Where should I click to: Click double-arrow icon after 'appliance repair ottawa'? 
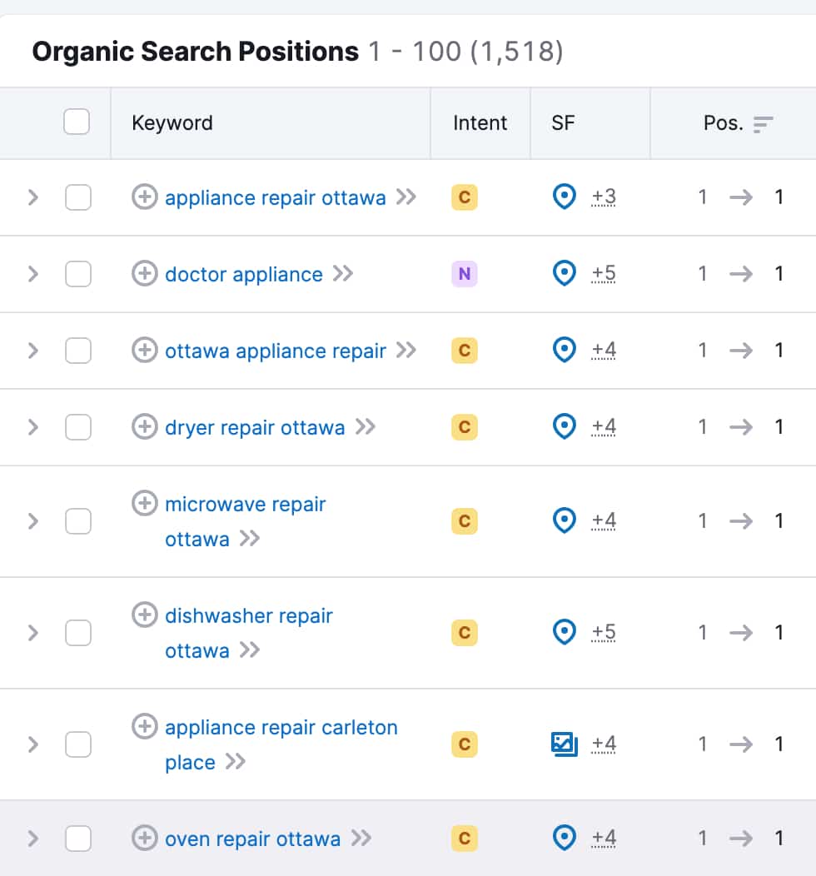(x=406, y=197)
